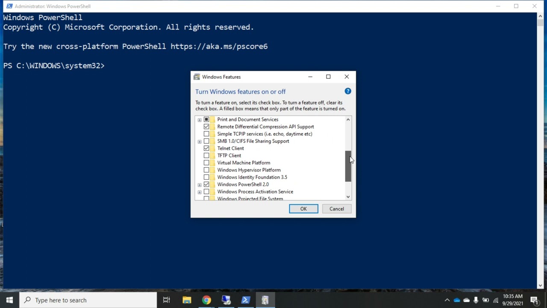Switch to PowerShell via its taskbar icon
The height and width of the screenshot is (308, 547).
coord(246,300)
